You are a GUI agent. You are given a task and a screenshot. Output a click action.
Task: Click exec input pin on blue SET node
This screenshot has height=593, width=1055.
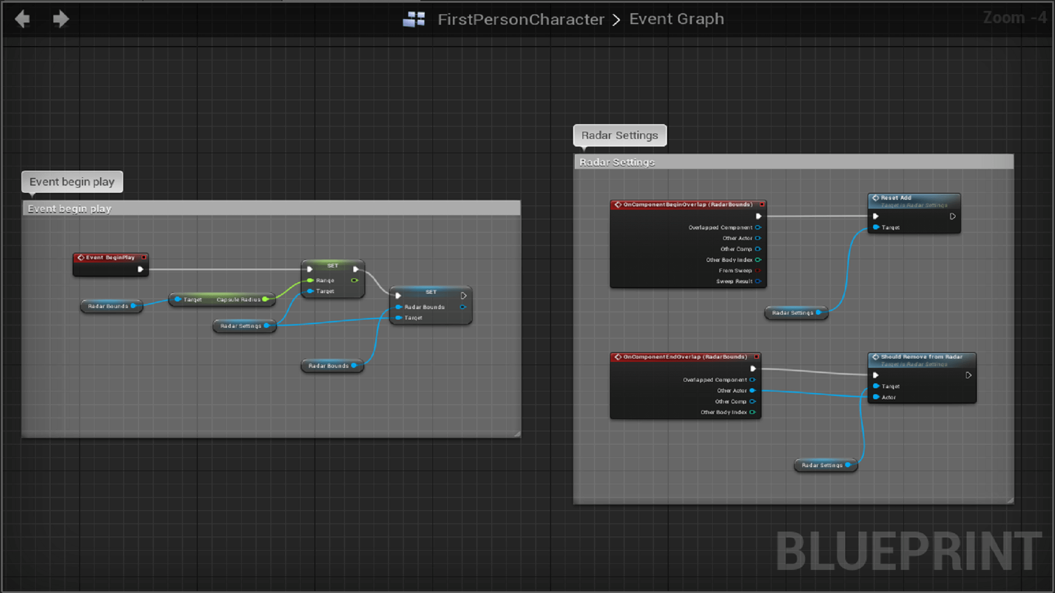tap(398, 296)
